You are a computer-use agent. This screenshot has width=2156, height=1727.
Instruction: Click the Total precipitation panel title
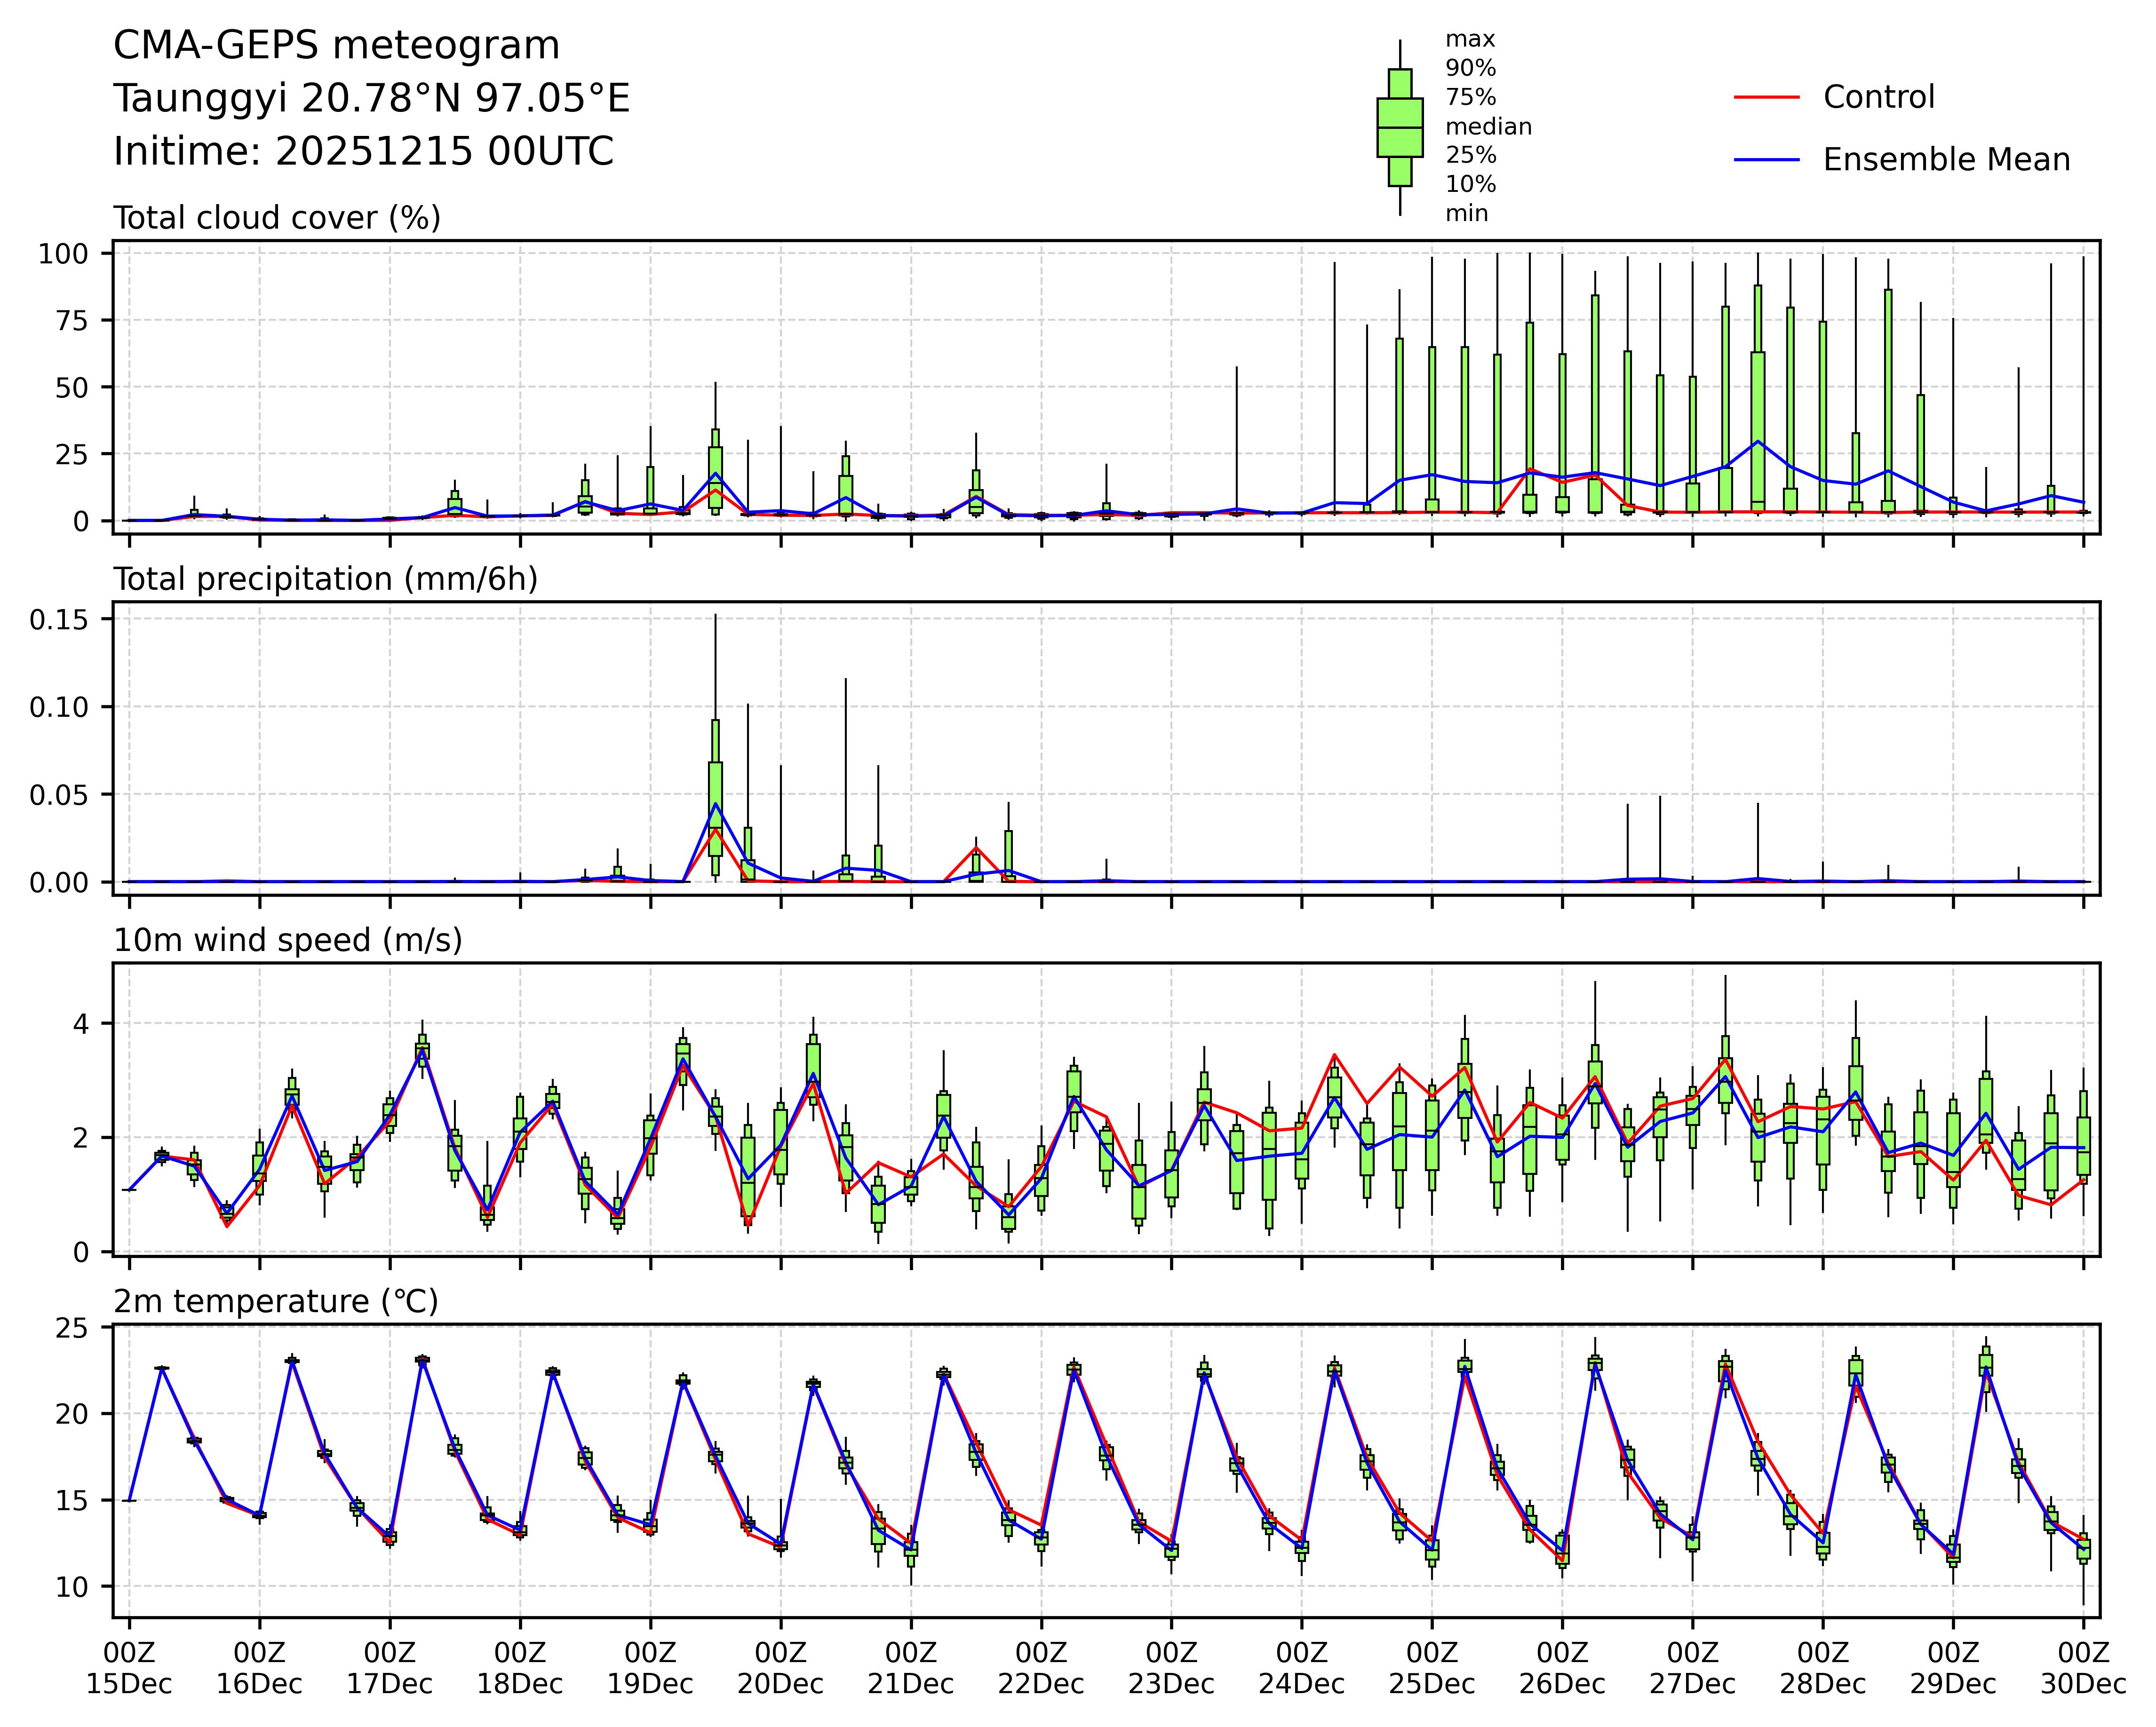325,579
